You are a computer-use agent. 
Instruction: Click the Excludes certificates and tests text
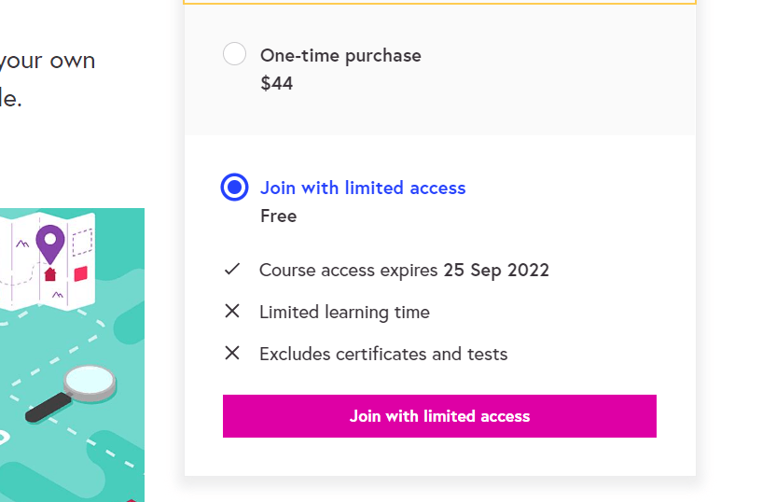[x=383, y=354]
